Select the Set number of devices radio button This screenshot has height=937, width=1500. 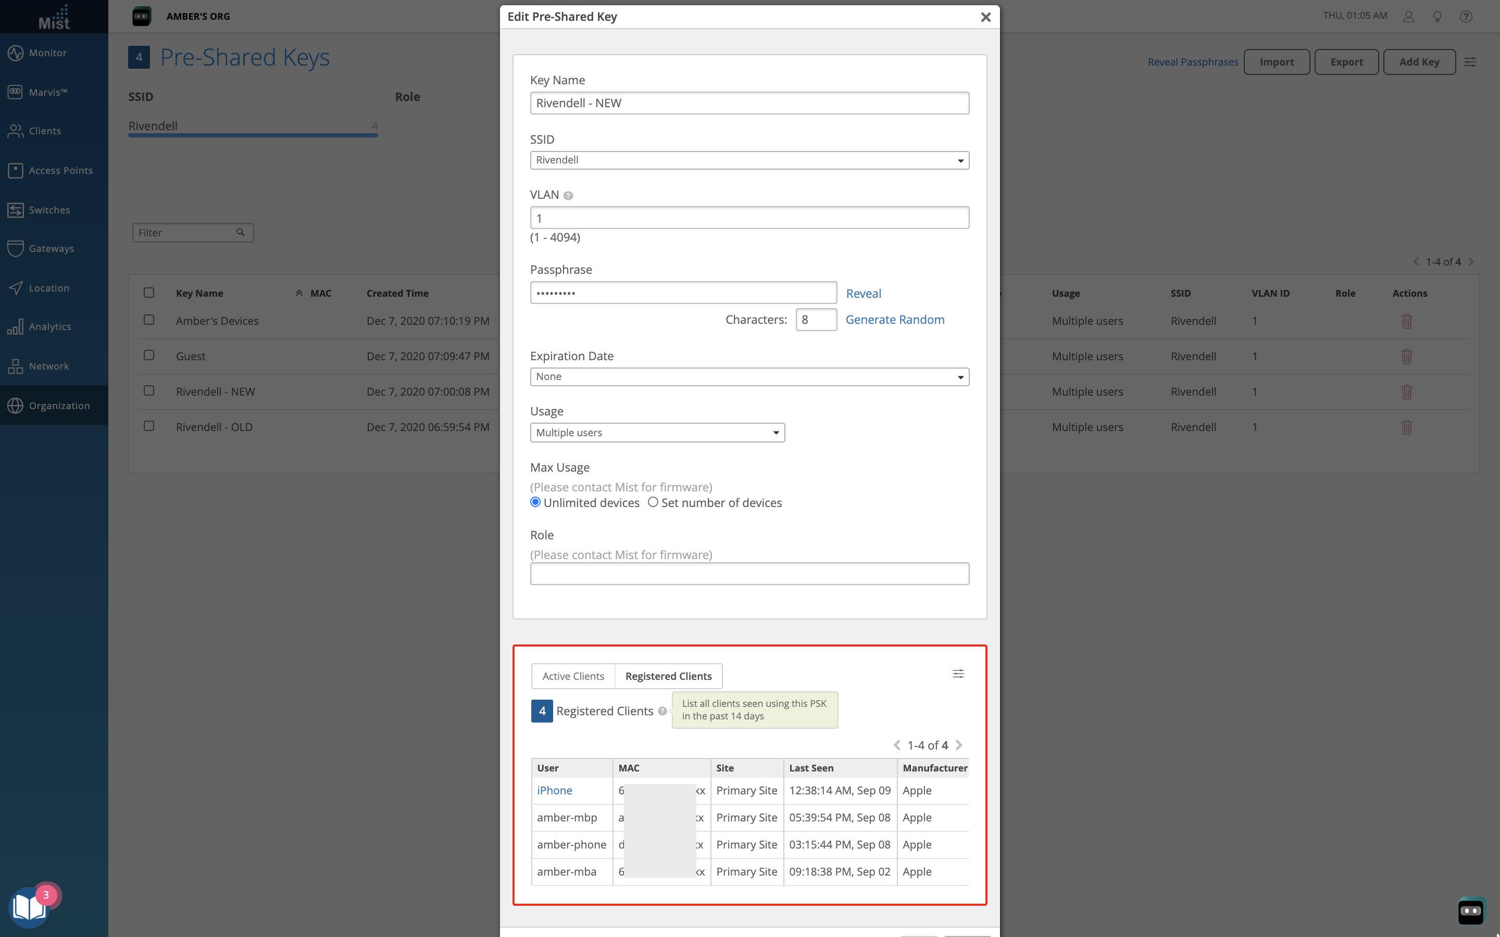click(x=653, y=502)
